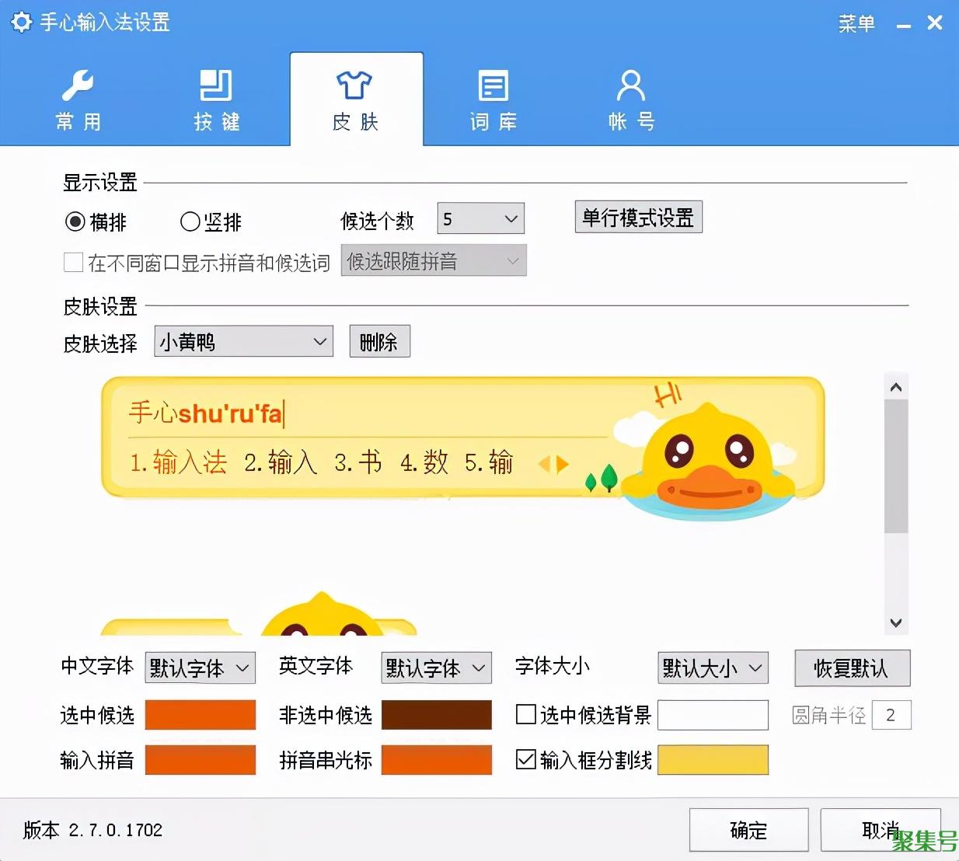This screenshot has width=959, height=861.
Task: Click the 单行模式设置 button
Action: [637, 218]
